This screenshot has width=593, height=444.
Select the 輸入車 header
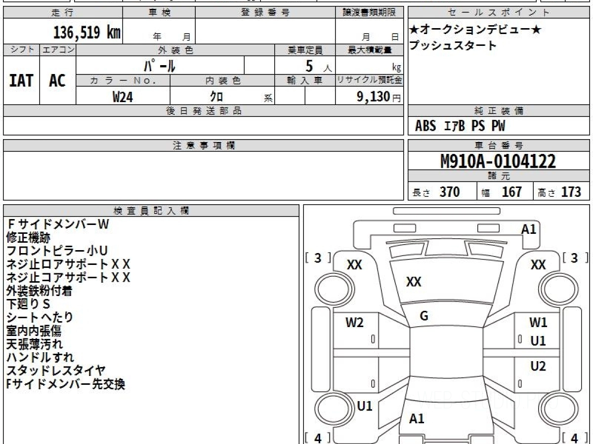click(305, 80)
